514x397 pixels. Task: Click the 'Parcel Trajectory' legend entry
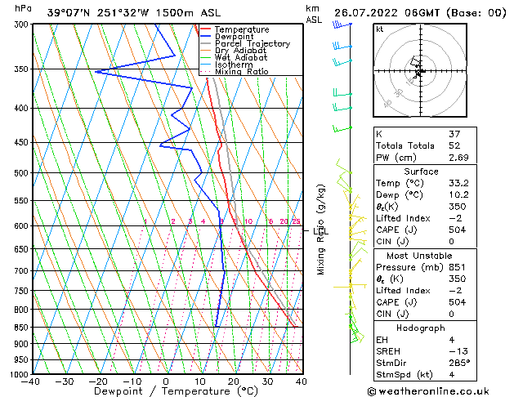253,43
